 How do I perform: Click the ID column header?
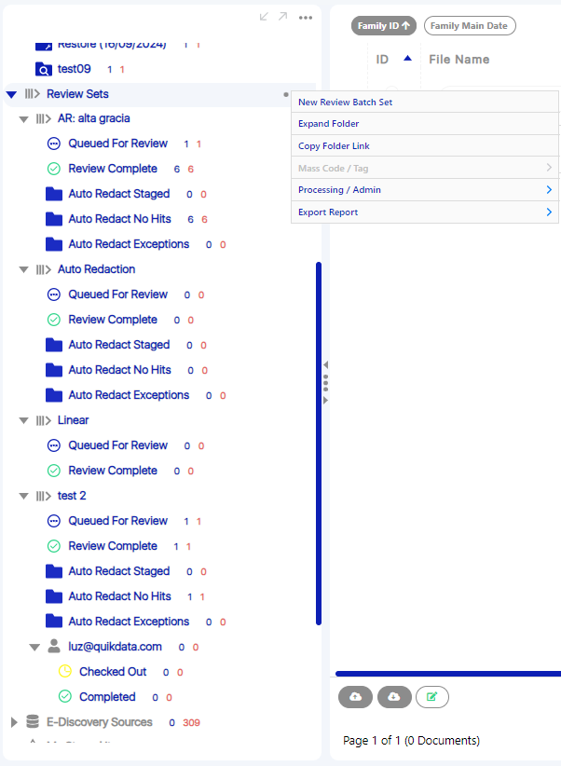pyautogui.click(x=382, y=60)
